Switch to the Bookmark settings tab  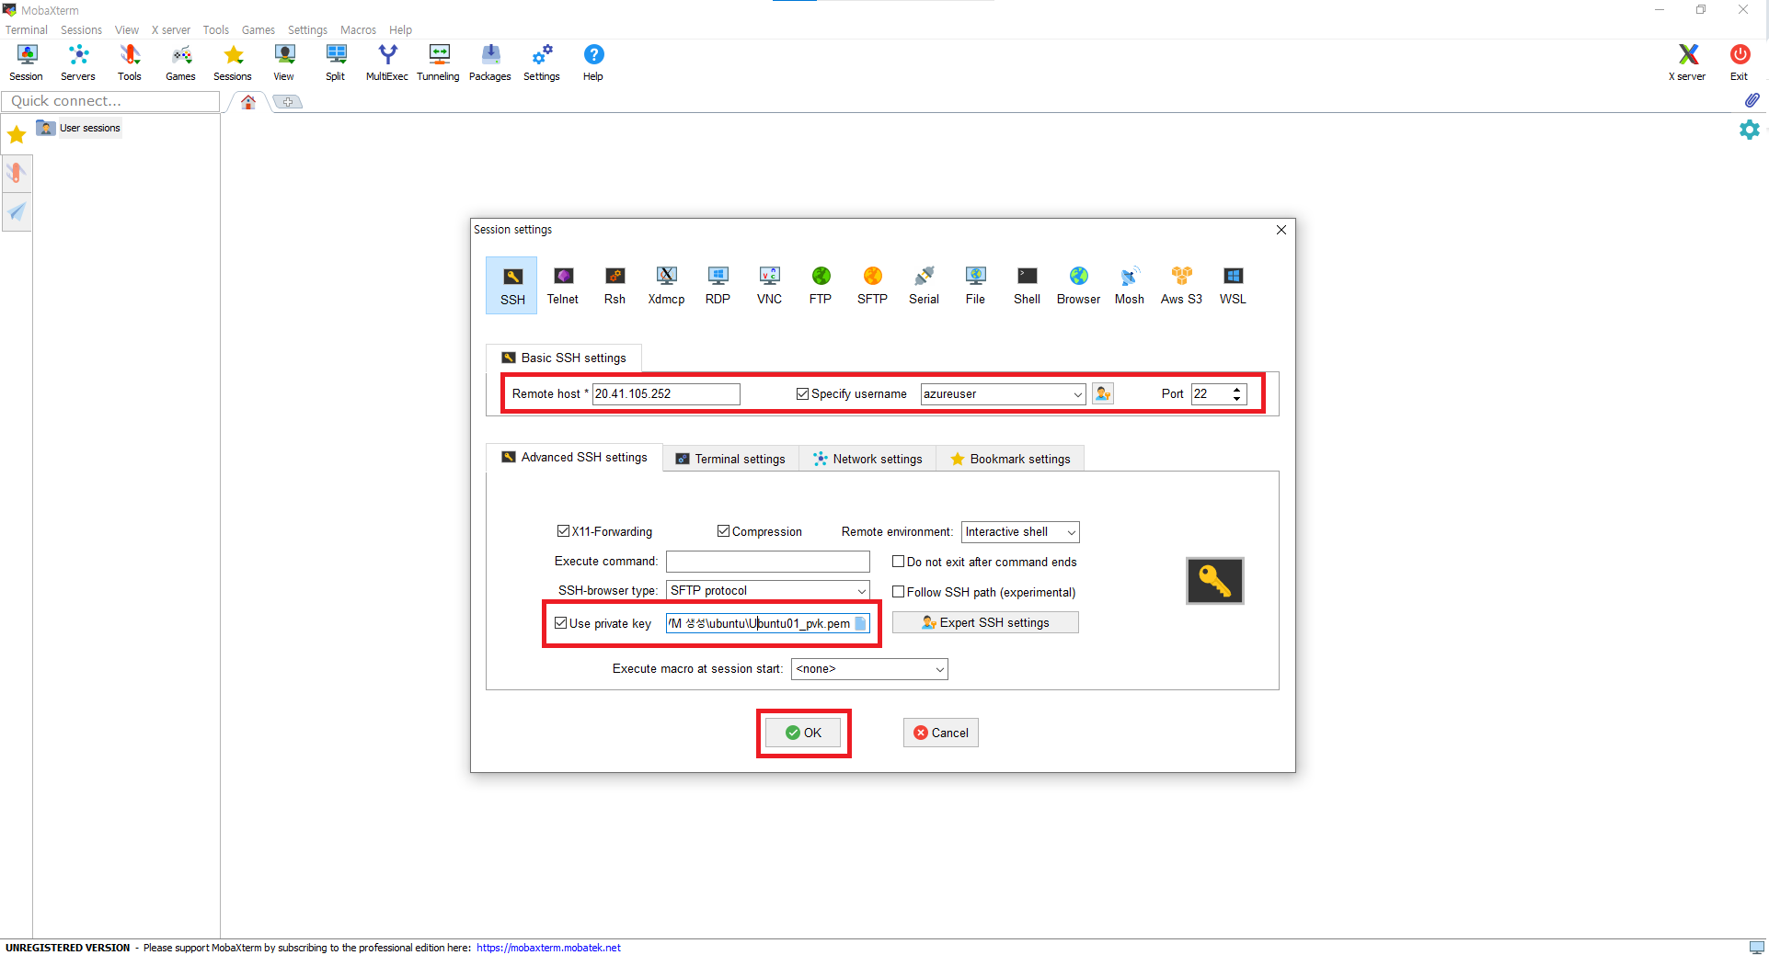[1010, 459]
